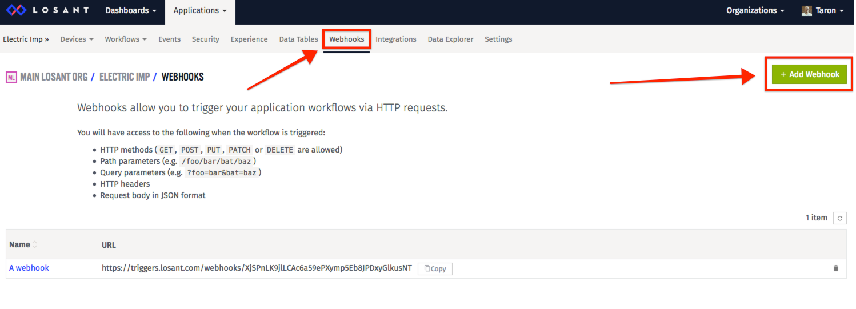This screenshot has height=309, width=856.
Task: Open the A webhook link
Action: click(x=29, y=268)
